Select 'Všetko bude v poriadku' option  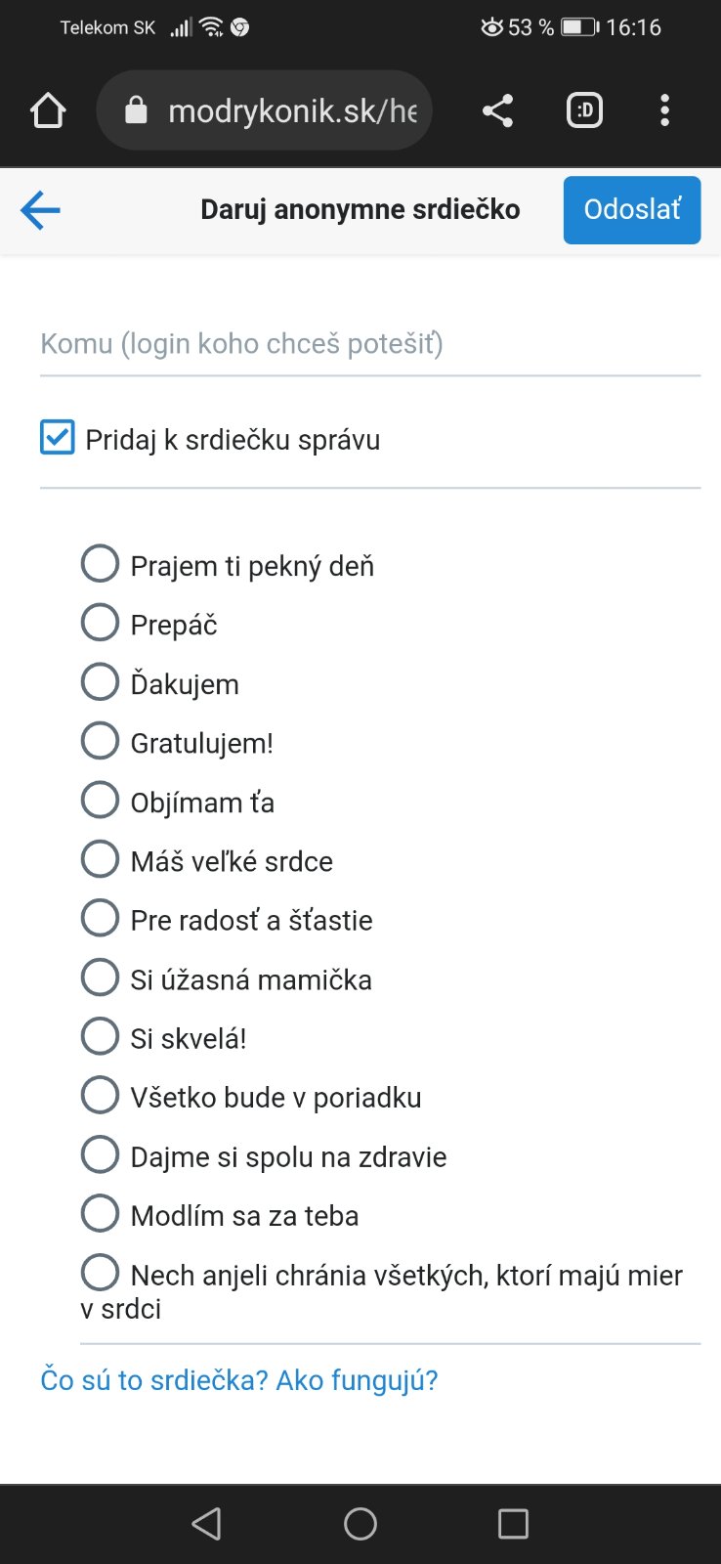(x=100, y=1095)
